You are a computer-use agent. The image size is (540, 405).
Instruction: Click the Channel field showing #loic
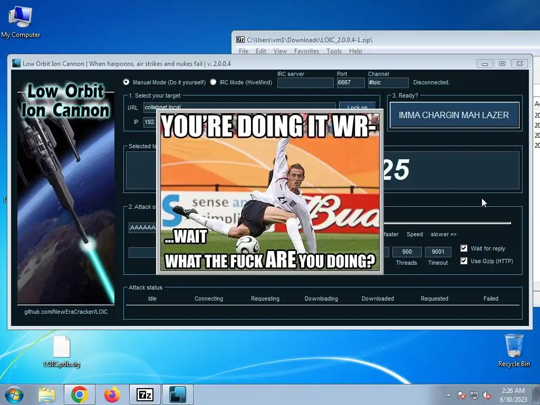pyautogui.click(x=388, y=83)
